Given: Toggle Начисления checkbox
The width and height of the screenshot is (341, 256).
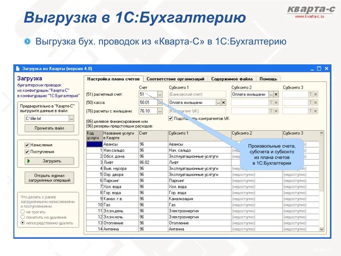Looking at the screenshot, I should point(27,145).
